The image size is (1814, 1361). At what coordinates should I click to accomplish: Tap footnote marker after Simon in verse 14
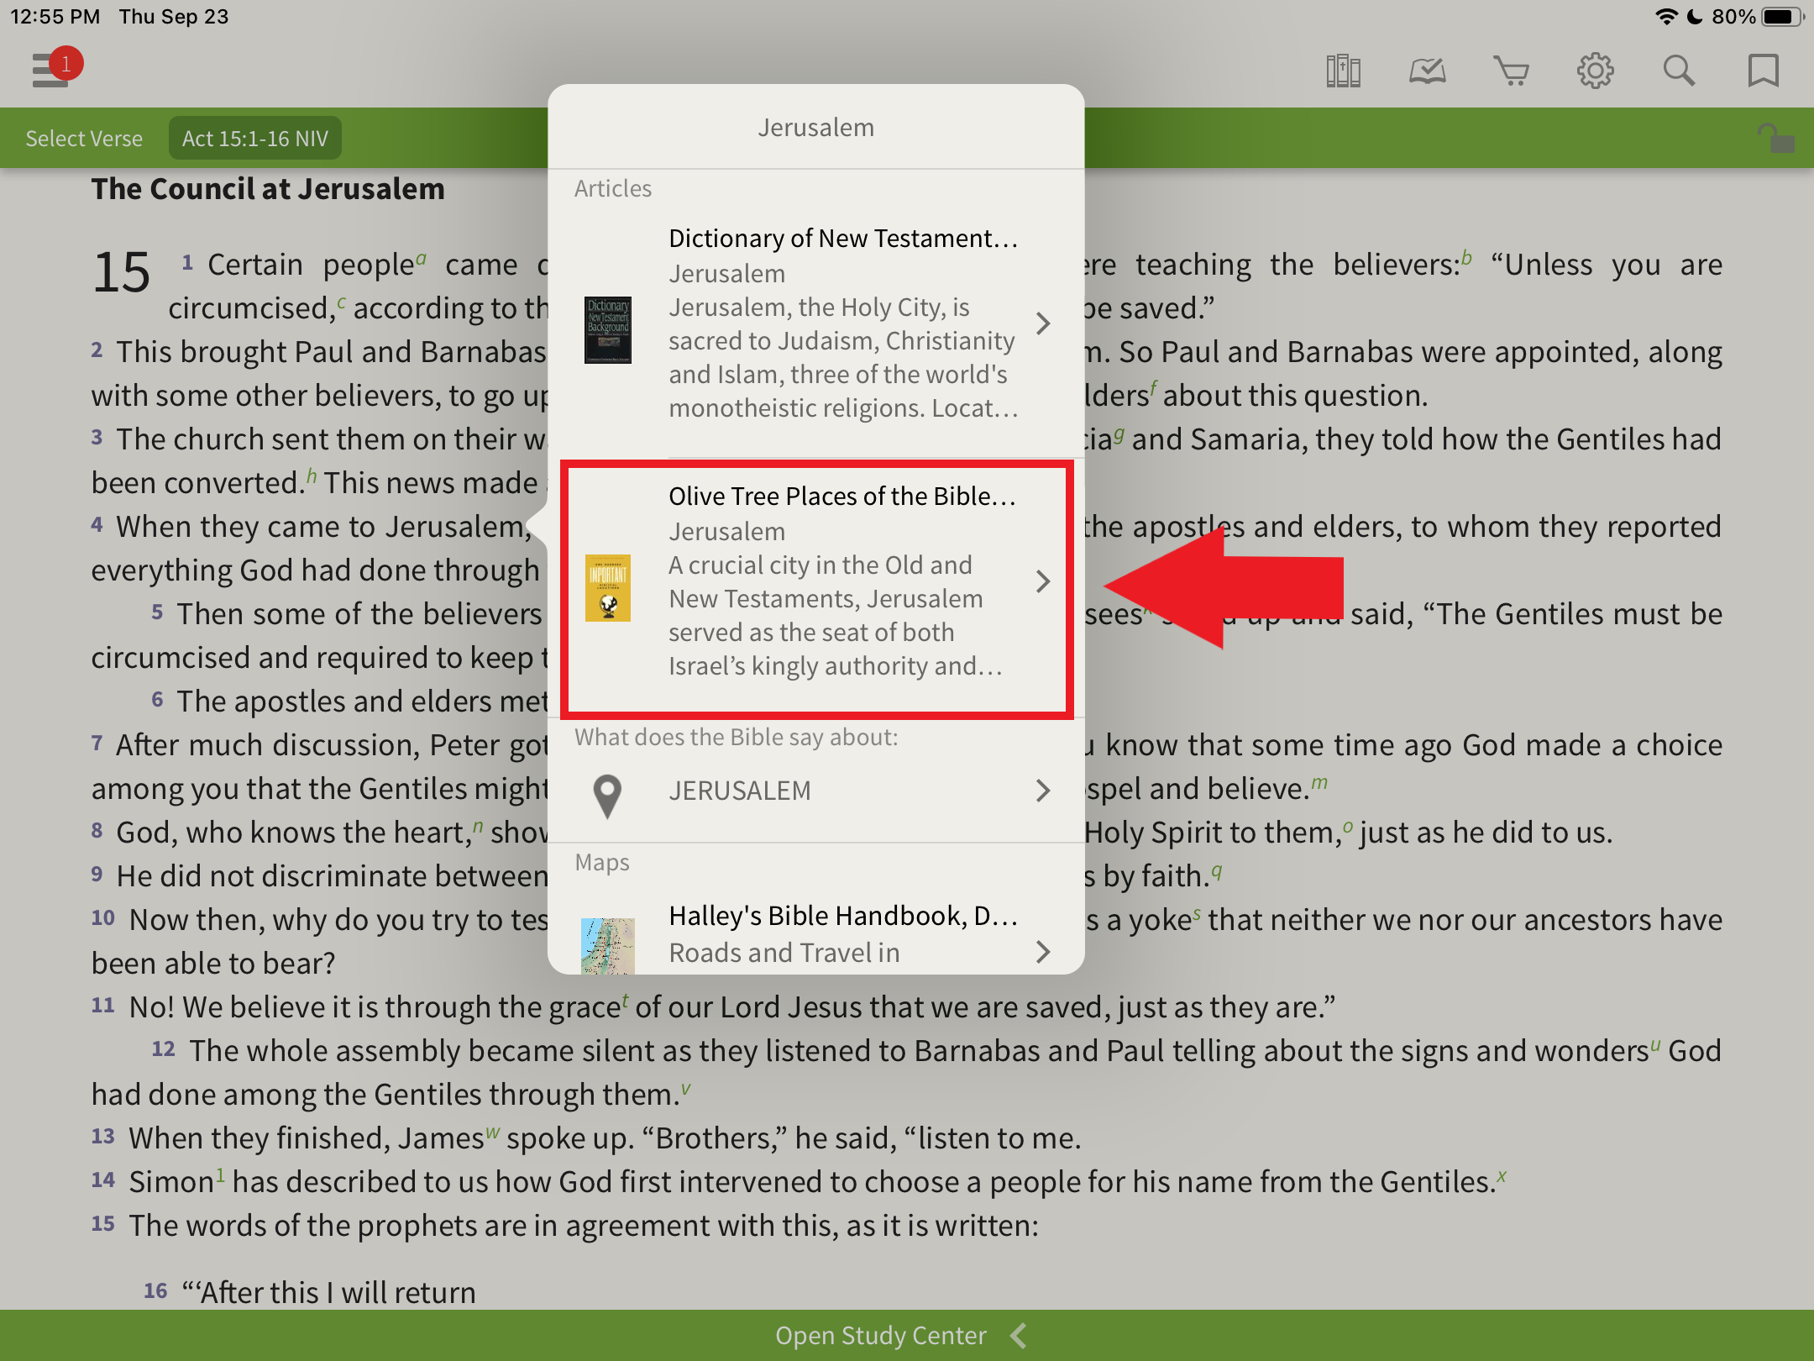click(220, 1174)
